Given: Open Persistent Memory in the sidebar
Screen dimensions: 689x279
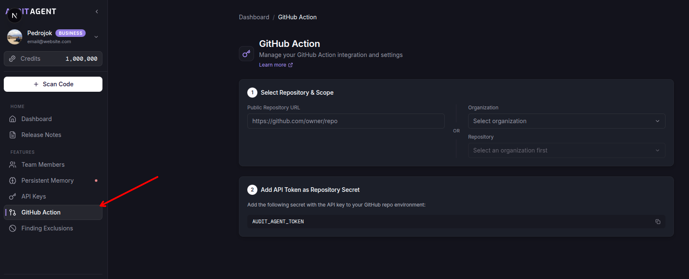Looking at the screenshot, I should pos(53,181).
